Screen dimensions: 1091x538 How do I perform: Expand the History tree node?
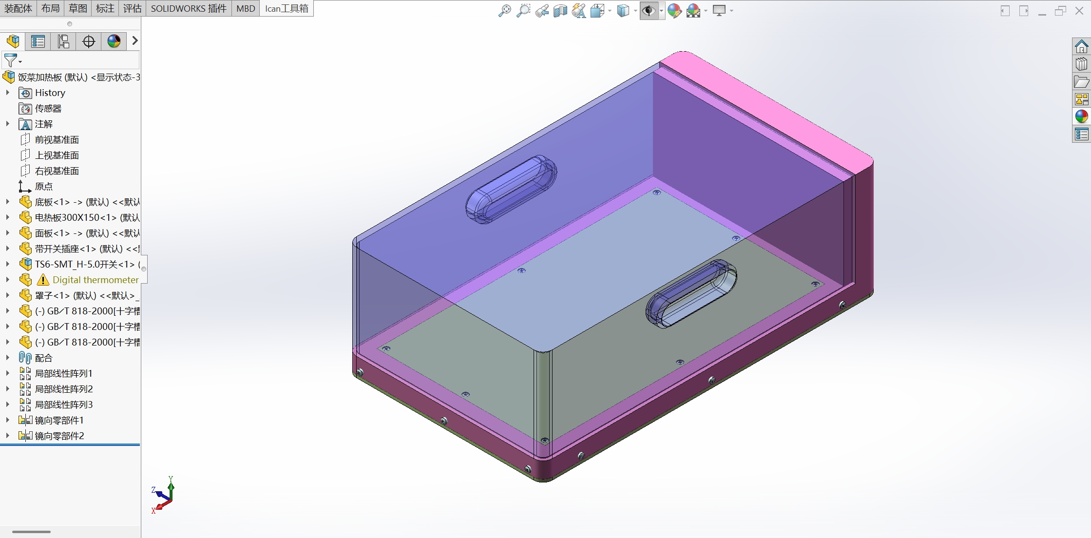pyautogui.click(x=7, y=93)
